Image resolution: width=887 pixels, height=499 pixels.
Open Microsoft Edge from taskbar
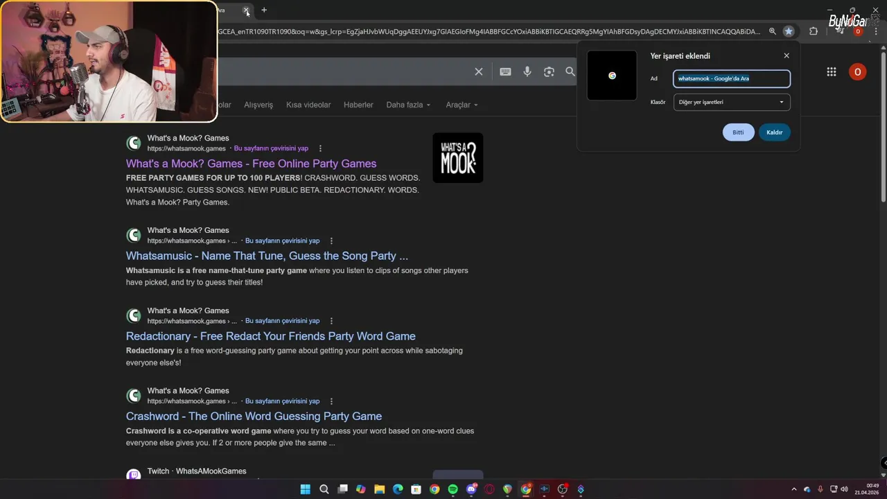398,489
